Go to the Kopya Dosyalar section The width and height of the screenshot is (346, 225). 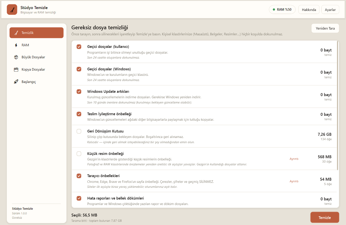click(x=36, y=70)
